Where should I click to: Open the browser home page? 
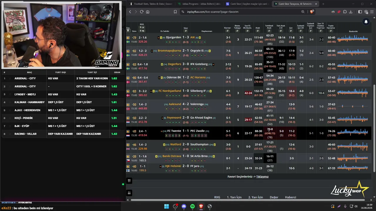pos(147,12)
